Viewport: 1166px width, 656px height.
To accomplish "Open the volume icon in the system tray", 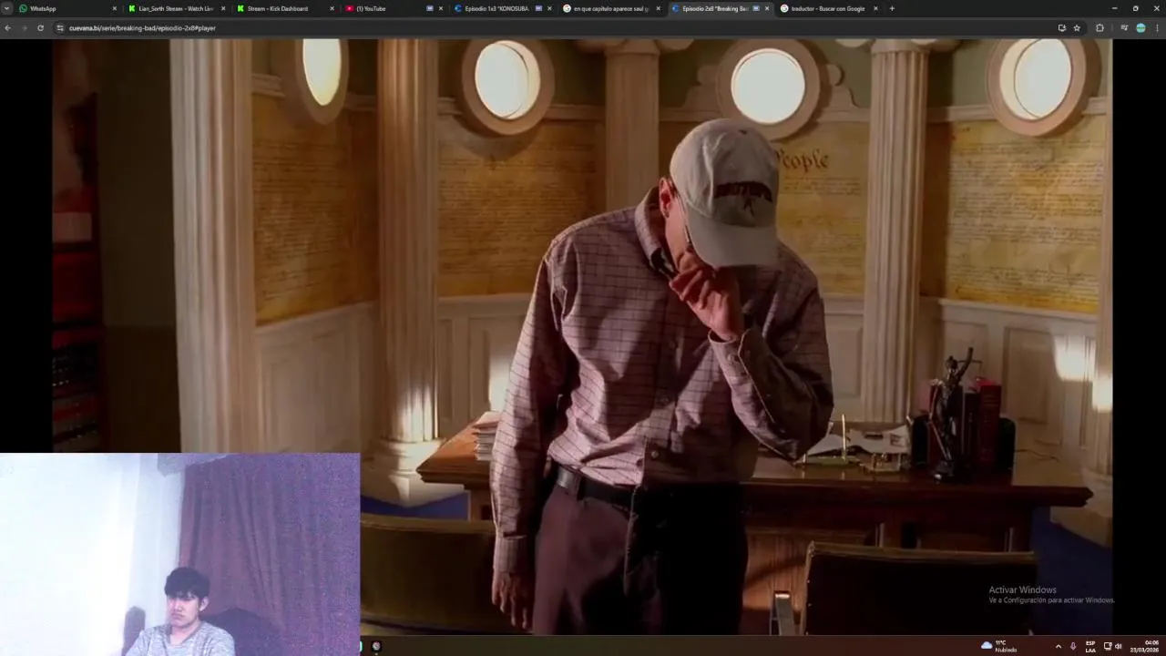I will (1118, 646).
